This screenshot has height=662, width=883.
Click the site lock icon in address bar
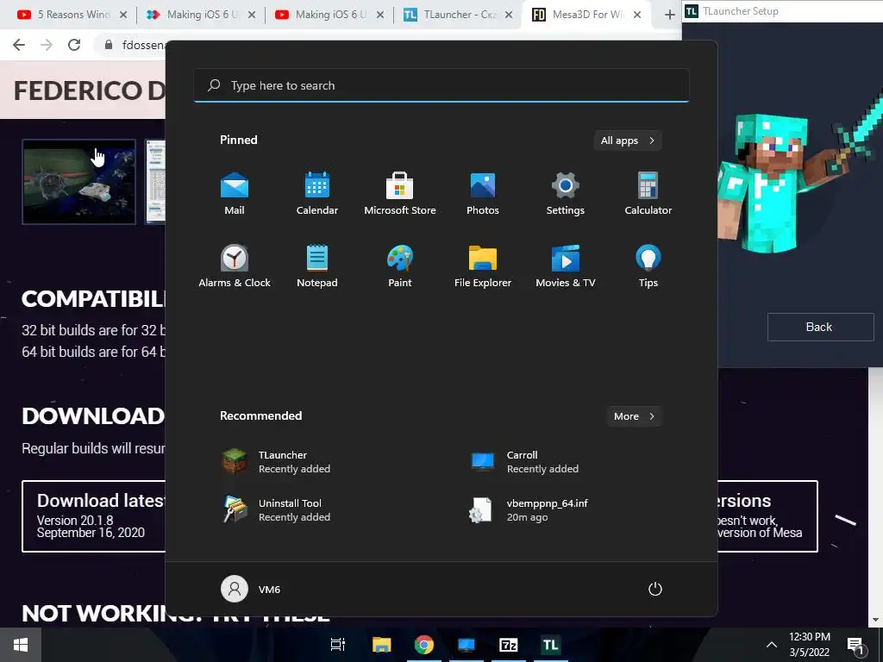pos(109,45)
